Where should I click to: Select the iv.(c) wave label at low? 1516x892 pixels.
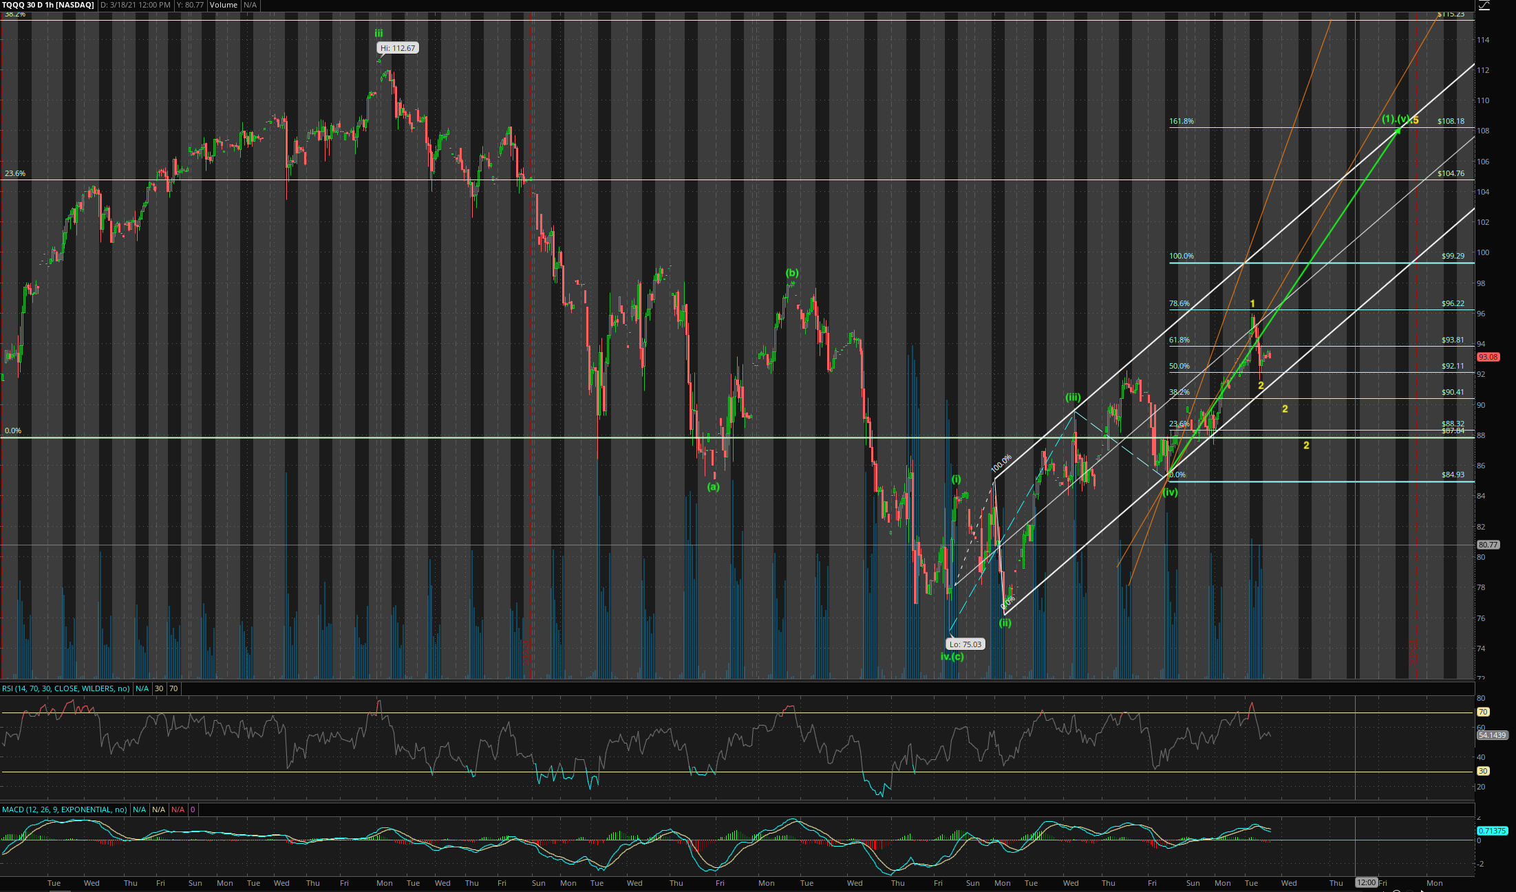(x=952, y=657)
